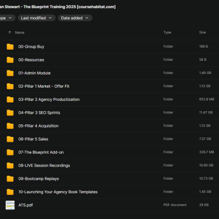The height and width of the screenshot is (219, 219).
Task: Open the ATS.pdf thumbnail preview
Action: (x=10, y=205)
